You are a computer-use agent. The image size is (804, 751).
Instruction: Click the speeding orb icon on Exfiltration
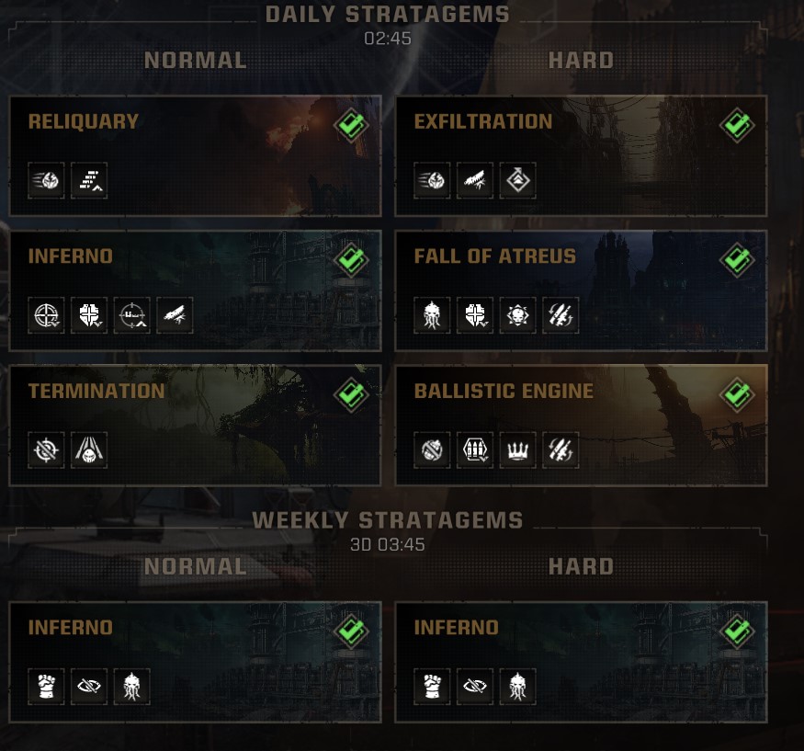pyautogui.click(x=432, y=181)
